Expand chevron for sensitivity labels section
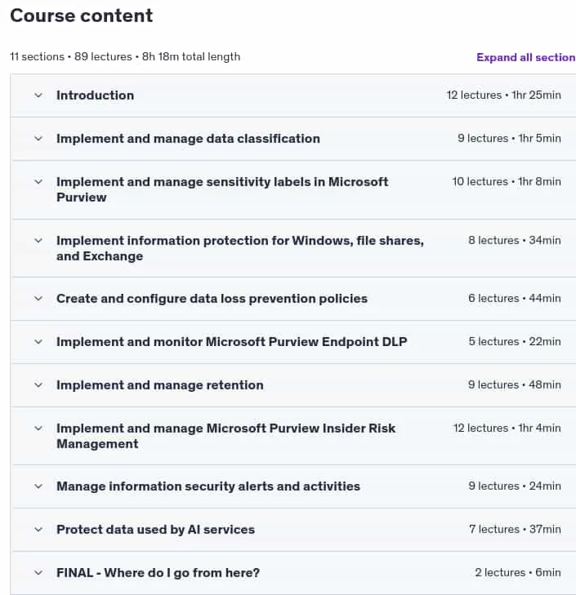The width and height of the screenshot is (576, 595). pyautogui.click(x=38, y=182)
